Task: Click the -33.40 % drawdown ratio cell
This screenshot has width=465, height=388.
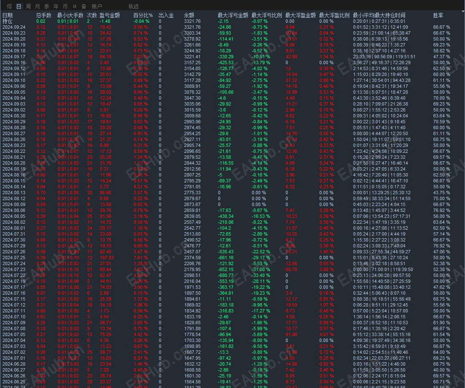Action: tap(261, 275)
